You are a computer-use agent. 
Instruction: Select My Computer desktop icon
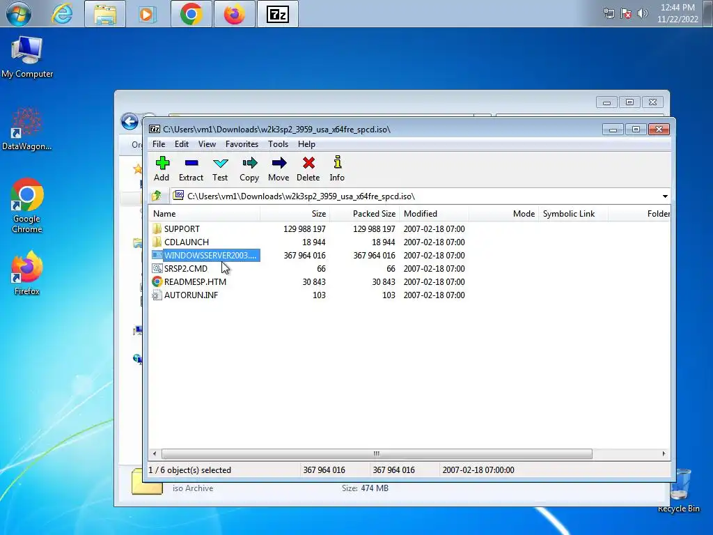27,57
